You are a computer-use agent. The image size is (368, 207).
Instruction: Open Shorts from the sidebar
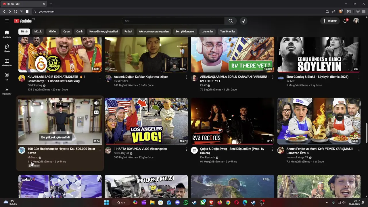pos(7,48)
